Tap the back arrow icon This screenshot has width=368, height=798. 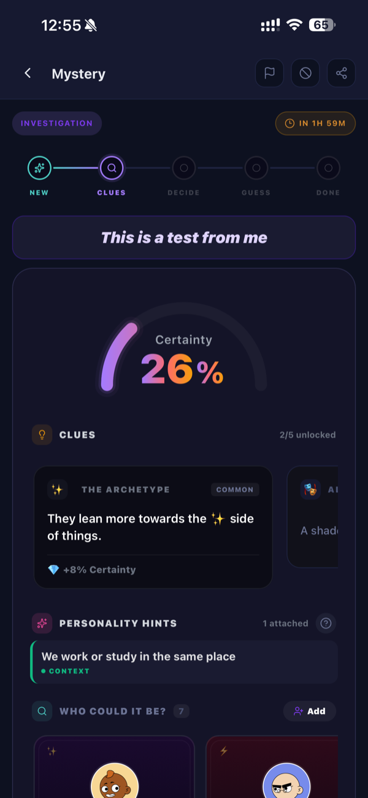[28, 74]
